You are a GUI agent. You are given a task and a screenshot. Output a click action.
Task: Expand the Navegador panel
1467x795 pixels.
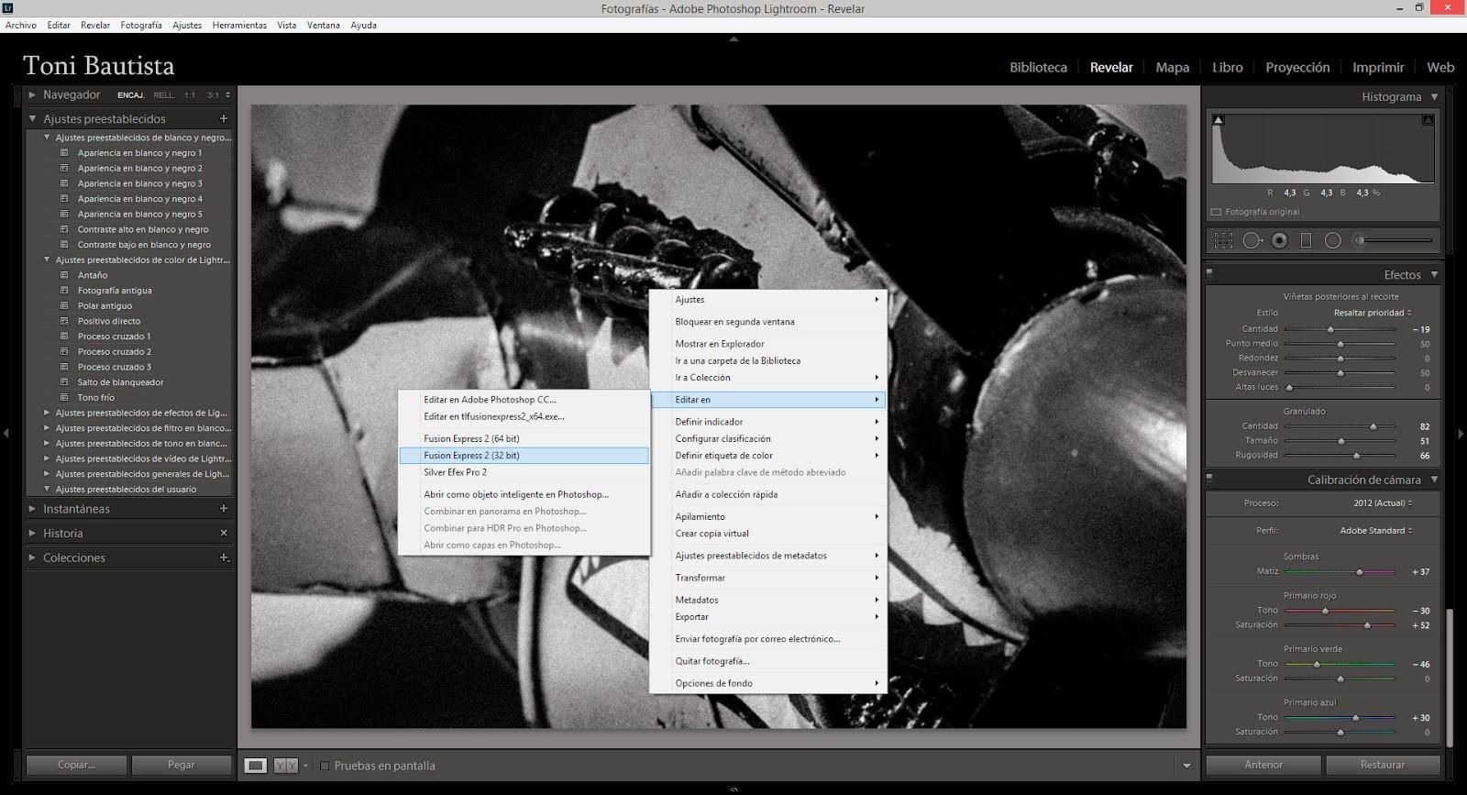(x=32, y=94)
